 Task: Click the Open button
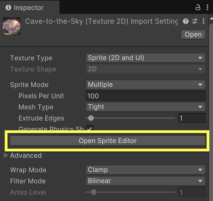(193, 35)
